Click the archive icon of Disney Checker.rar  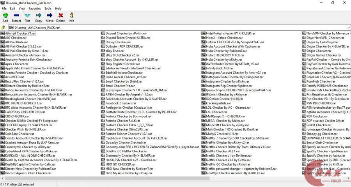[x=103, y=42]
